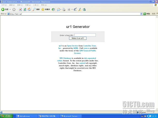Image resolution: width=158 pixels, height=118 pixels.
Task: Switch to Microsoft Internet Explorer taskbar button
Action: 71,116
